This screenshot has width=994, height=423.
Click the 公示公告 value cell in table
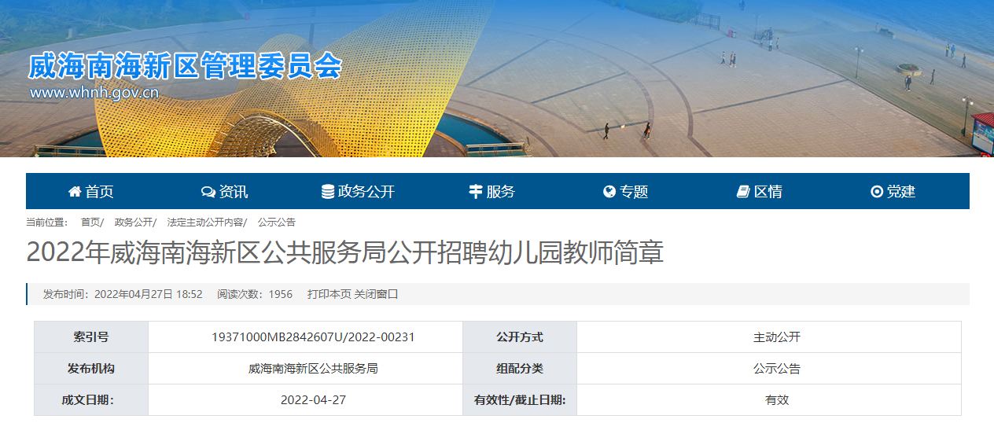[769, 368]
